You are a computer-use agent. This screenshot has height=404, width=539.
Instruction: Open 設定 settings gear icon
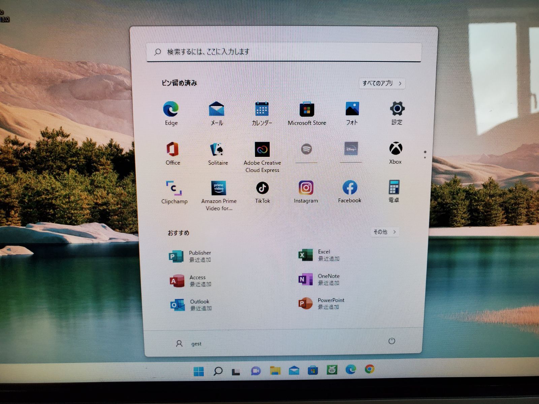click(x=397, y=113)
